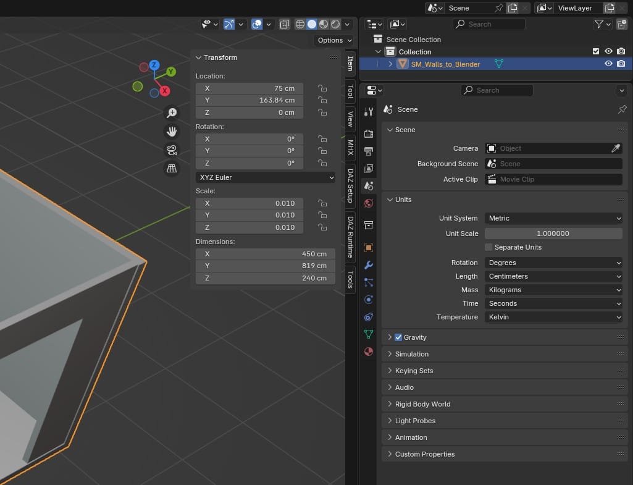Open the Modifiers wrench properties tab

(369, 265)
